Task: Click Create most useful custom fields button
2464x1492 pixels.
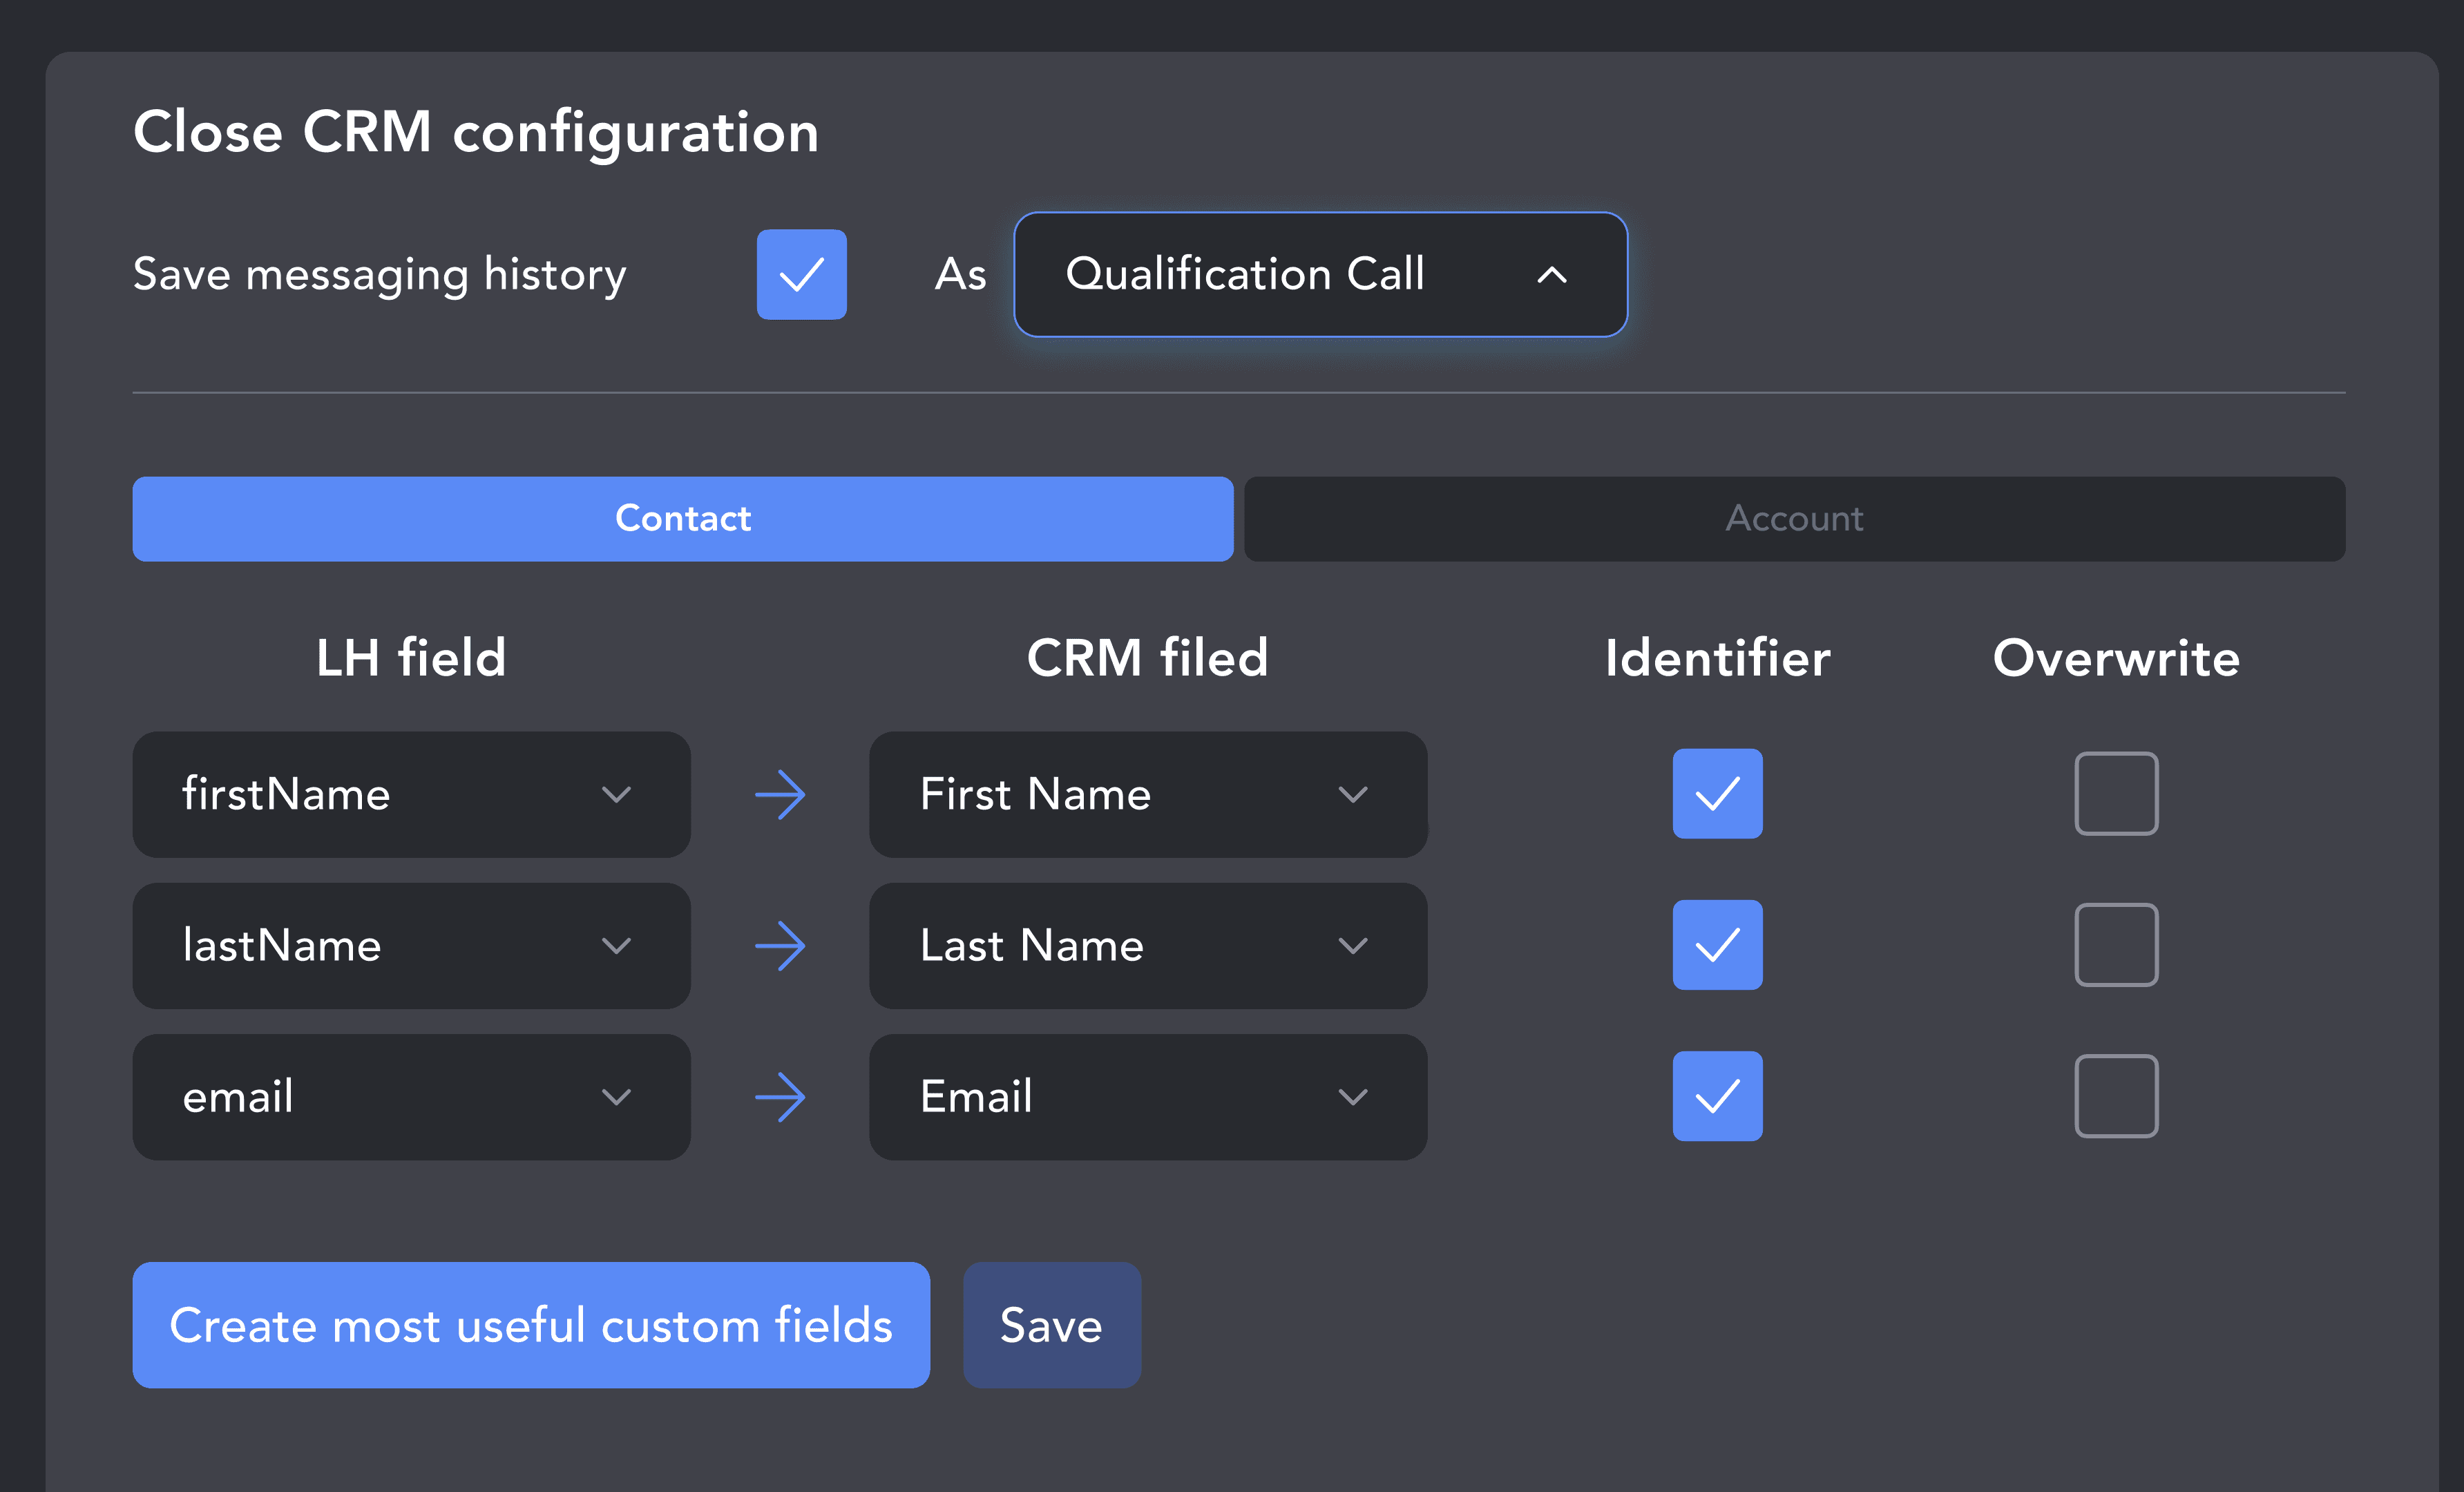Action: point(531,1324)
